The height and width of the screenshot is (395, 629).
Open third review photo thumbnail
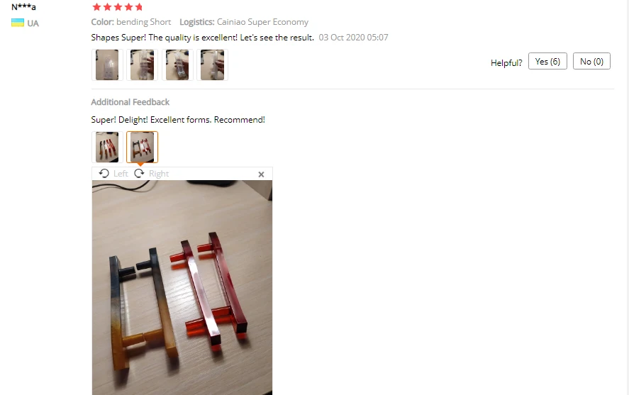pyautogui.click(x=177, y=65)
